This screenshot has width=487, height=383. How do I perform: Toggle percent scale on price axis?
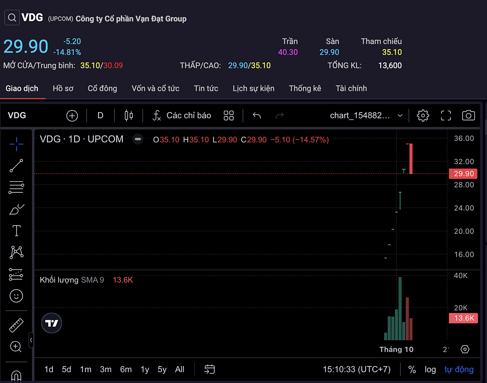(x=412, y=370)
